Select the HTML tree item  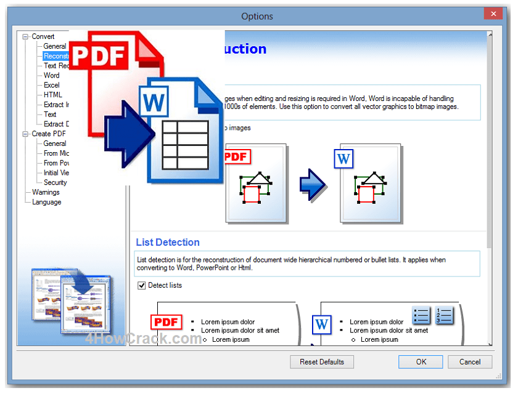point(53,95)
